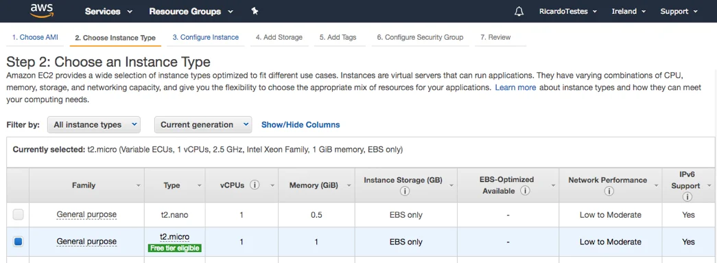Click the IPv6 Support info icon
The height and width of the screenshot is (263, 717).
tap(687, 197)
